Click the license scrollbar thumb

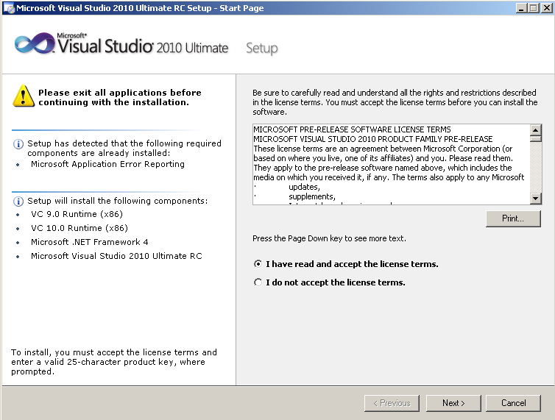pos(536,138)
